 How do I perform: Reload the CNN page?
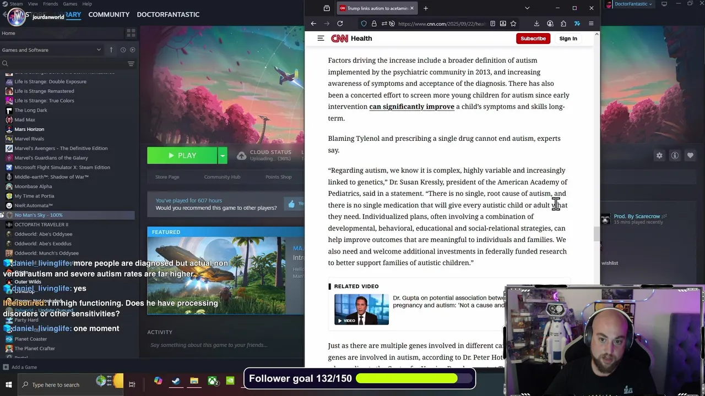(x=340, y=24)
